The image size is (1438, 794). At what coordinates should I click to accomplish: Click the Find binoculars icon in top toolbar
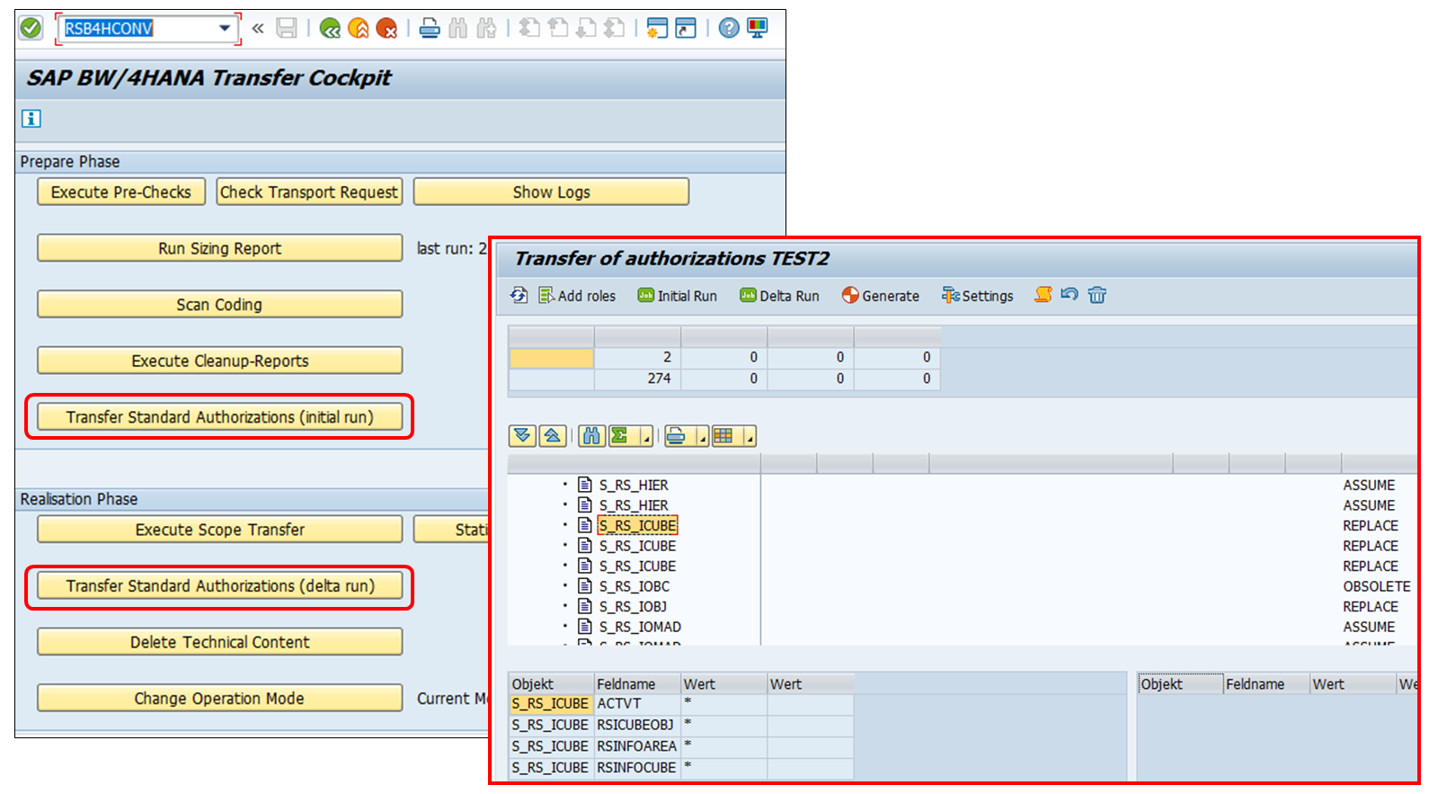tap(458, 28)
